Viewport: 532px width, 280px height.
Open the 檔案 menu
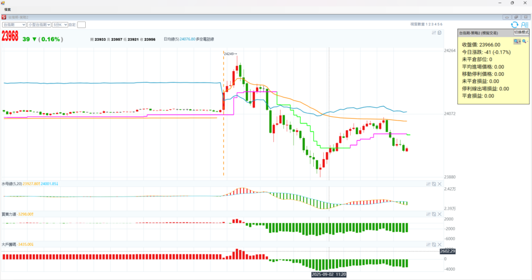(8, 9)
